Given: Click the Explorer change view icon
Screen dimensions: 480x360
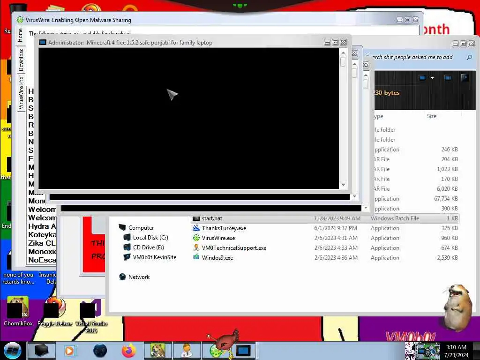Looking at the screenshot, I should 422,78.
